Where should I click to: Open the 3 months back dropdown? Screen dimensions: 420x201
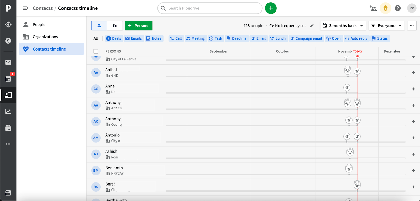click(343, 26)
